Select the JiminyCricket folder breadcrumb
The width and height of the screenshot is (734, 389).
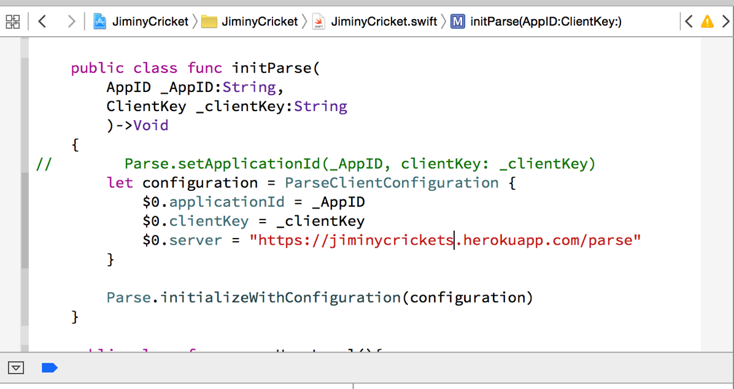coord(260,21)
